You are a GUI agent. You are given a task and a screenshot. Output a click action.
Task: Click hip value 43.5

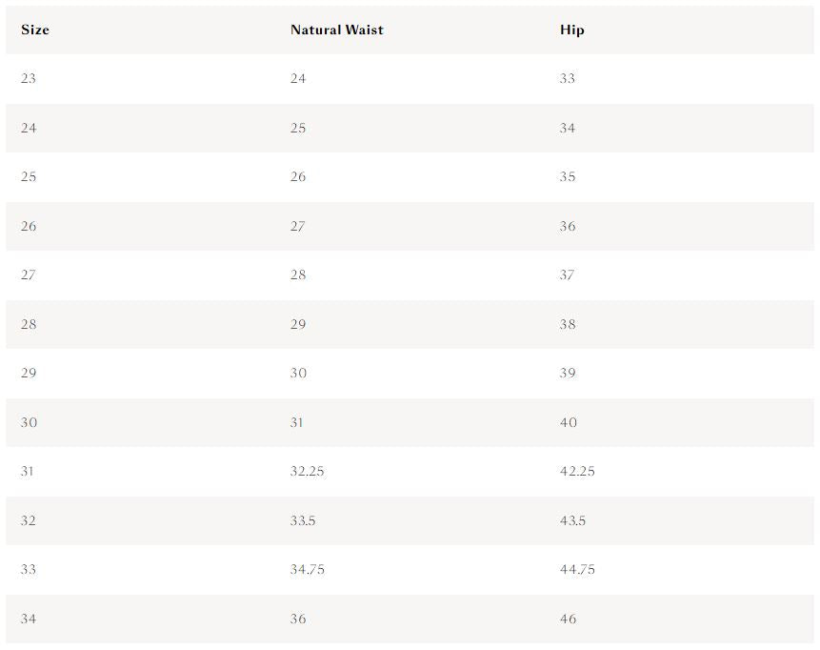click(572, 520)
